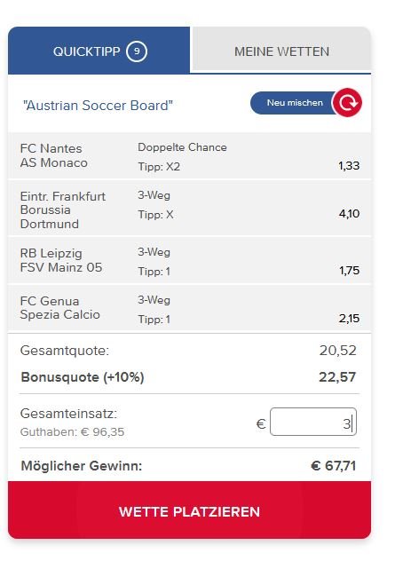Viewport: 403px width, 569px height.
Task: Select the RB Leipzig vs FSV Mainz 05 row
Action: (189, 261)
